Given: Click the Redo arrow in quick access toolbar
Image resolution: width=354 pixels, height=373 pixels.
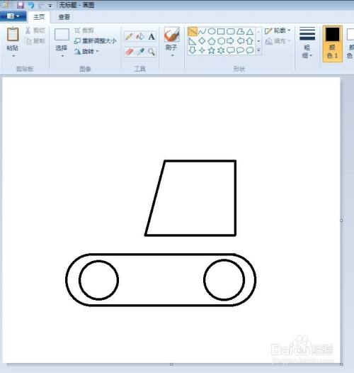Looking at the screenshot, I should pyautogui.click(x=41, y=5).
